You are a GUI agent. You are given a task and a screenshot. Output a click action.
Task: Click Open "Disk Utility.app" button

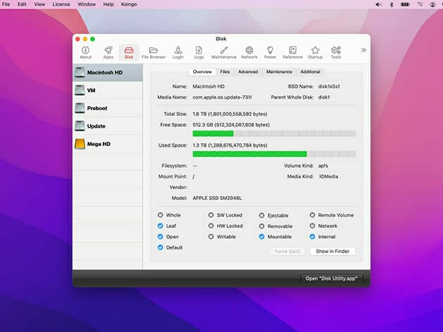click(x=331, y=279)
